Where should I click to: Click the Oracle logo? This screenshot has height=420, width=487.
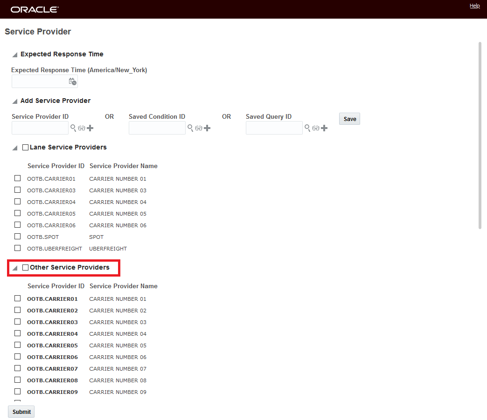point(35,10)
